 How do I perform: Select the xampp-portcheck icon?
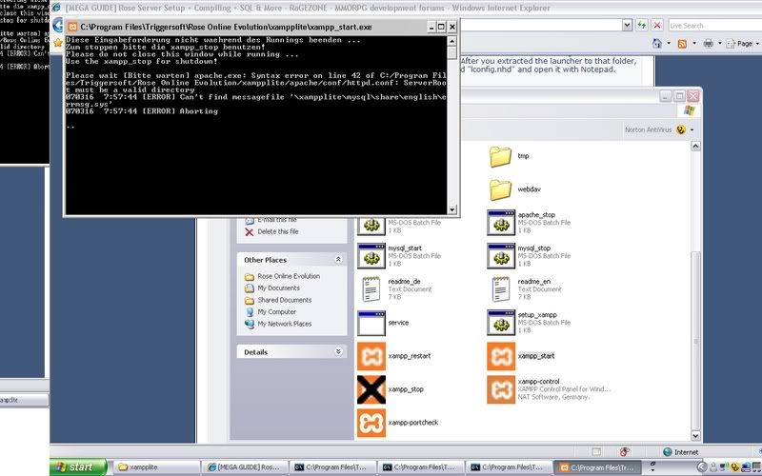(371, 423)
